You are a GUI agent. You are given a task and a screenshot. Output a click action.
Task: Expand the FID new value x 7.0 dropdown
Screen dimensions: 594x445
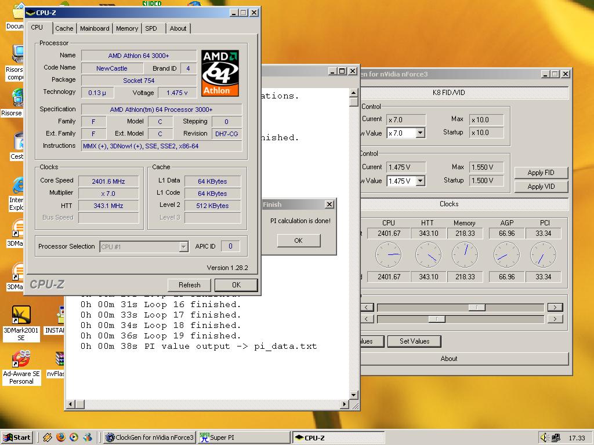point(420,133)
